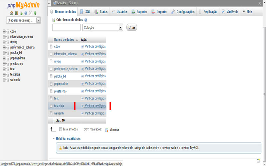
Task: Click Verificar privilégios for cdcol
Action: (x=95, y=46)
